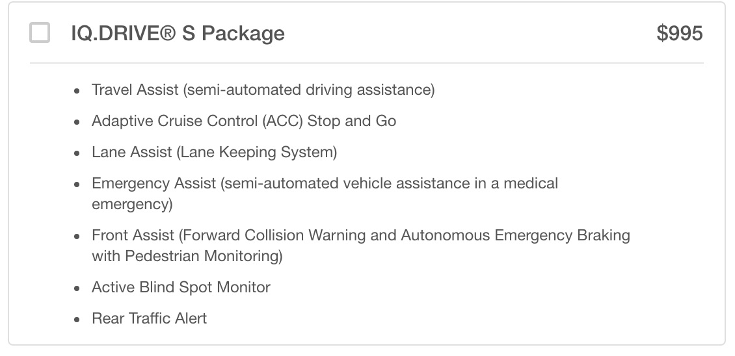
Task: Click the bullet next to Lane Assist
Action: click(77, 153)
